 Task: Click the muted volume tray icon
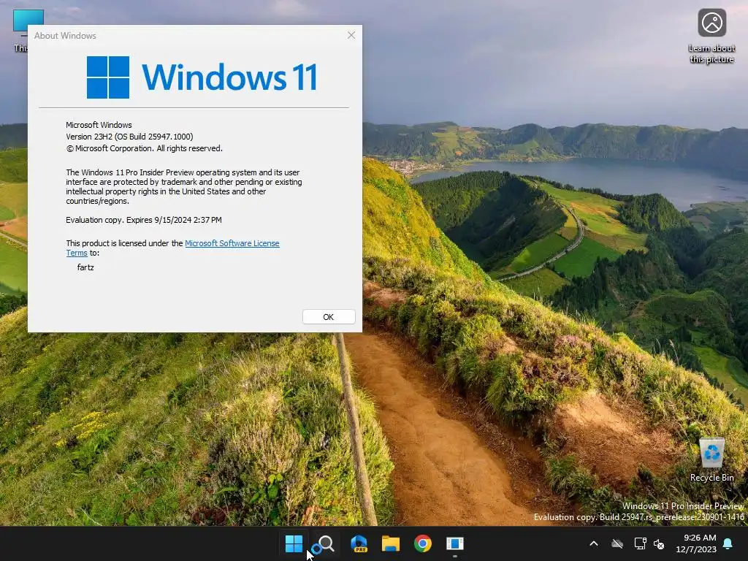tap(660, 543)
